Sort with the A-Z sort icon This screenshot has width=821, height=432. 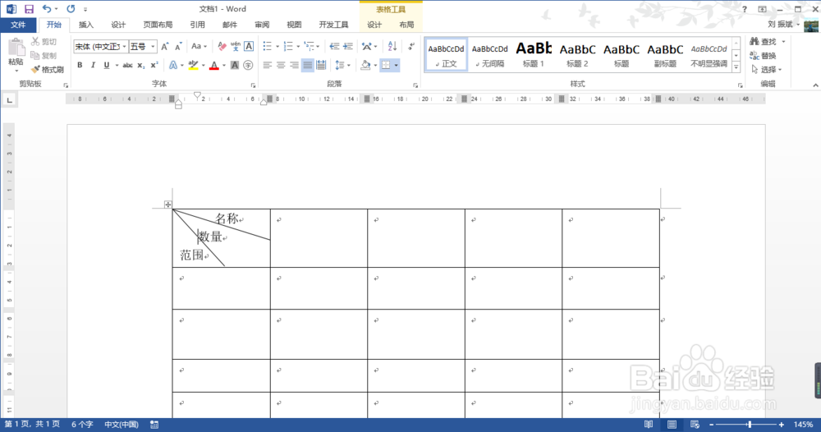(392, 47)
